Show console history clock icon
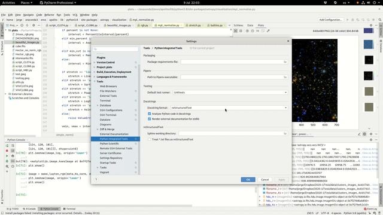The width and height of the screenshot is (383, 215). click(13, 166)
